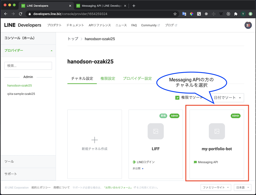Select provider qiita-sample-ozaki25 in sidebar
Viewport: 256px width, 195px height.
[21, 94]
